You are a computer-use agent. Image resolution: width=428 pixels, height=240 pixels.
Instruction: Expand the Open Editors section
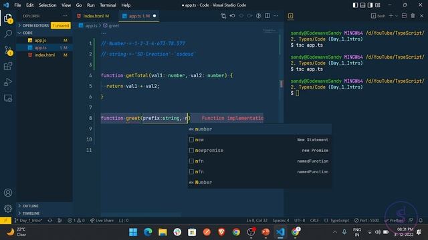(43, 25)
